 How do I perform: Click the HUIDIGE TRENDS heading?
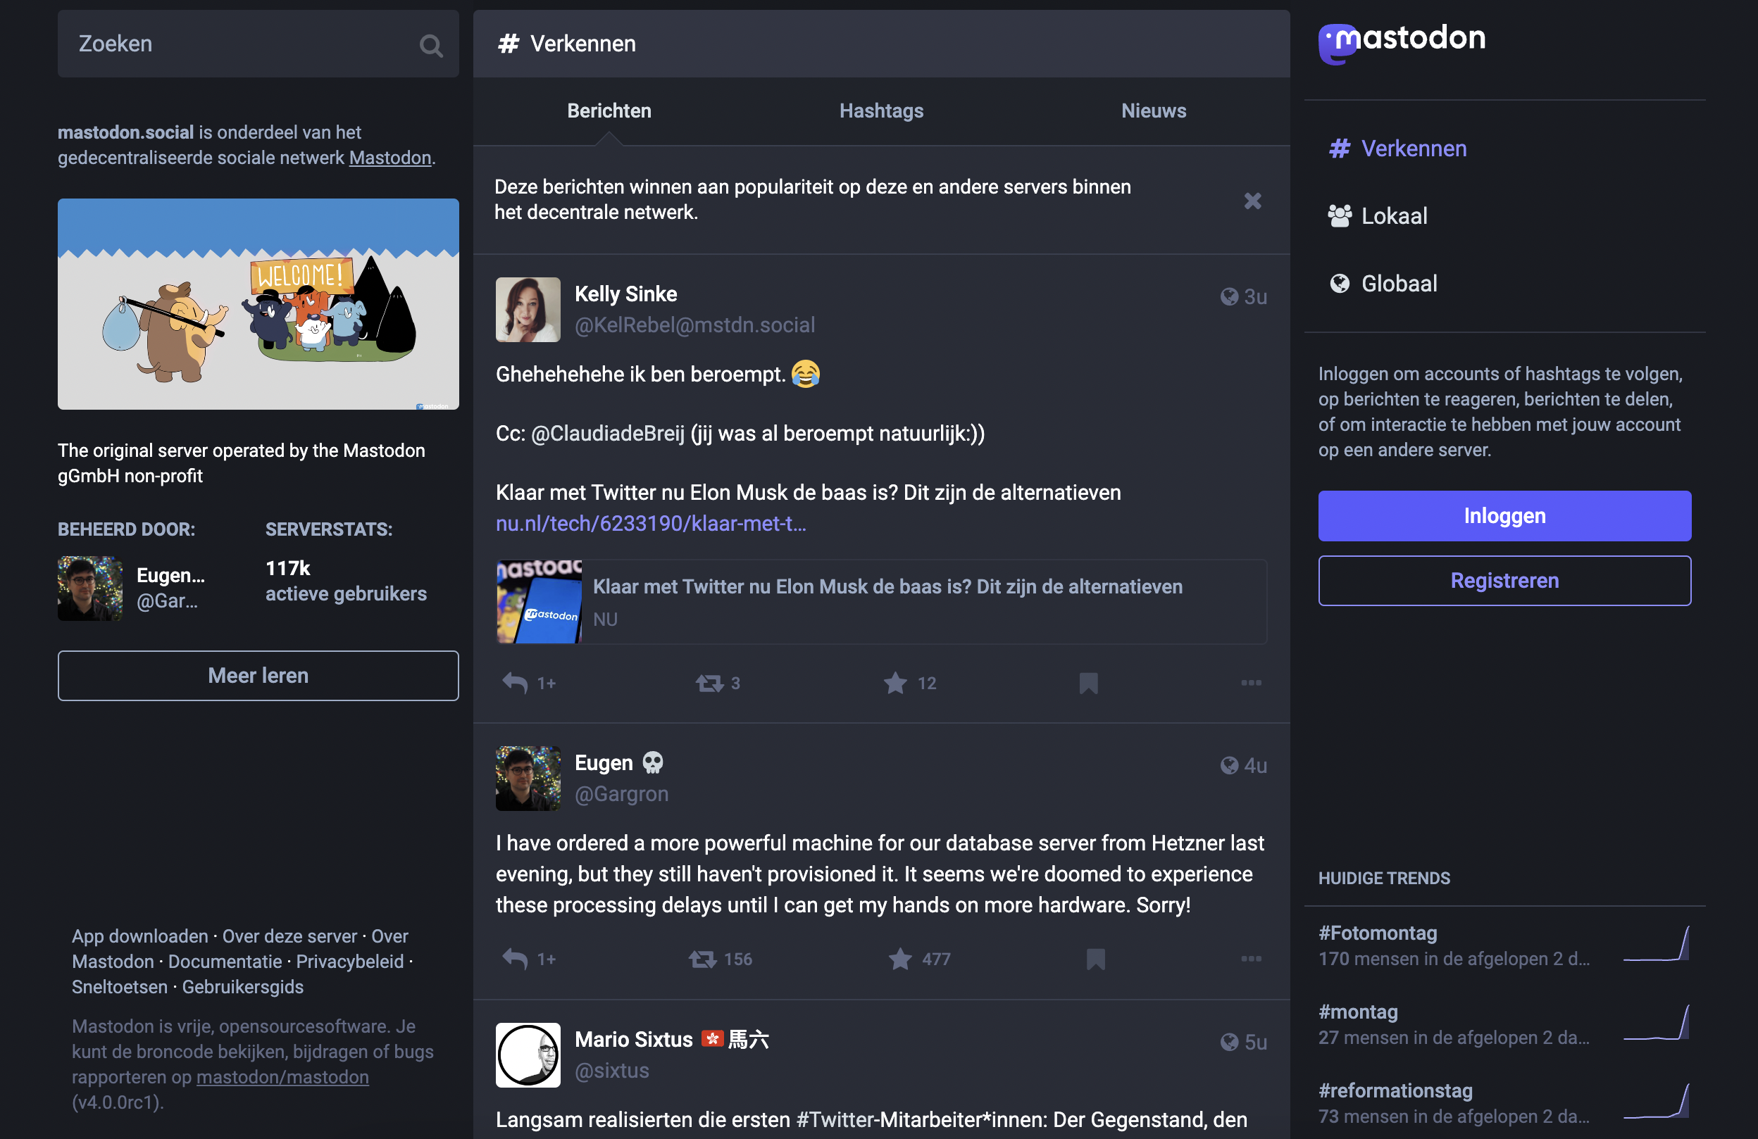pos(1384,879)
